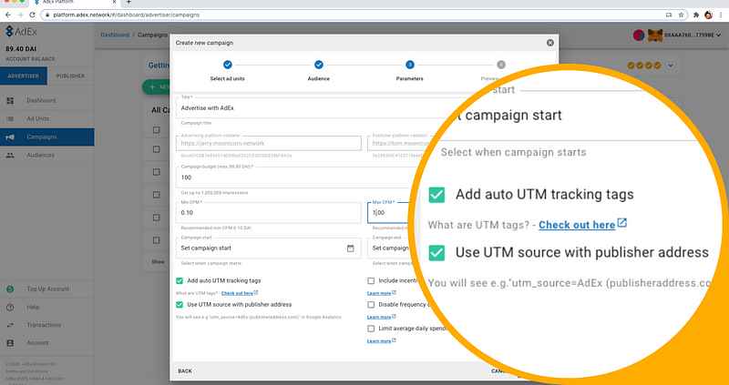
Task: Toggle Add auto UTM tracking tags checkbox
Action: 180,281
